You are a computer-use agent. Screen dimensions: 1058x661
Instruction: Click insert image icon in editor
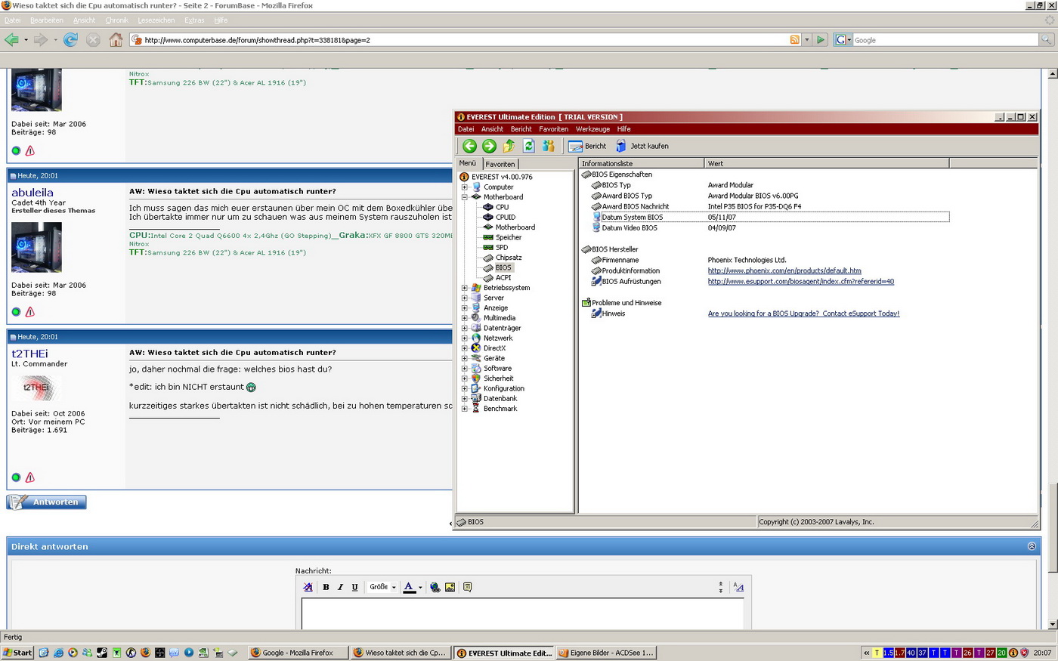(x=450, y=587)
